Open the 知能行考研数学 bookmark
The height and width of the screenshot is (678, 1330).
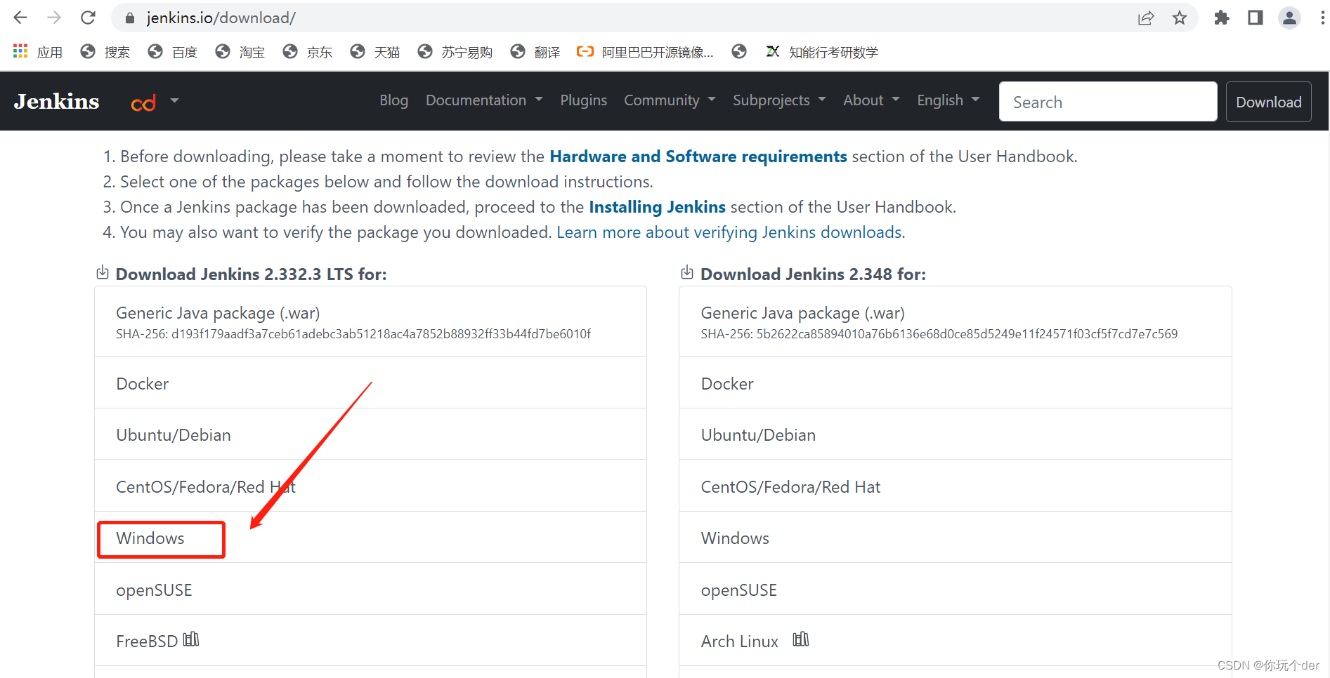(x=822, y=52)
